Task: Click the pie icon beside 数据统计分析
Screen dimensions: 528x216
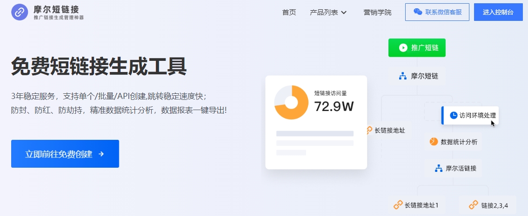Action: [x=434, y=142]
